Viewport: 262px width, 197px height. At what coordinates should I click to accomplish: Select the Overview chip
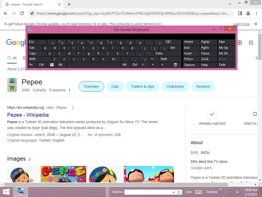[91, 86]
